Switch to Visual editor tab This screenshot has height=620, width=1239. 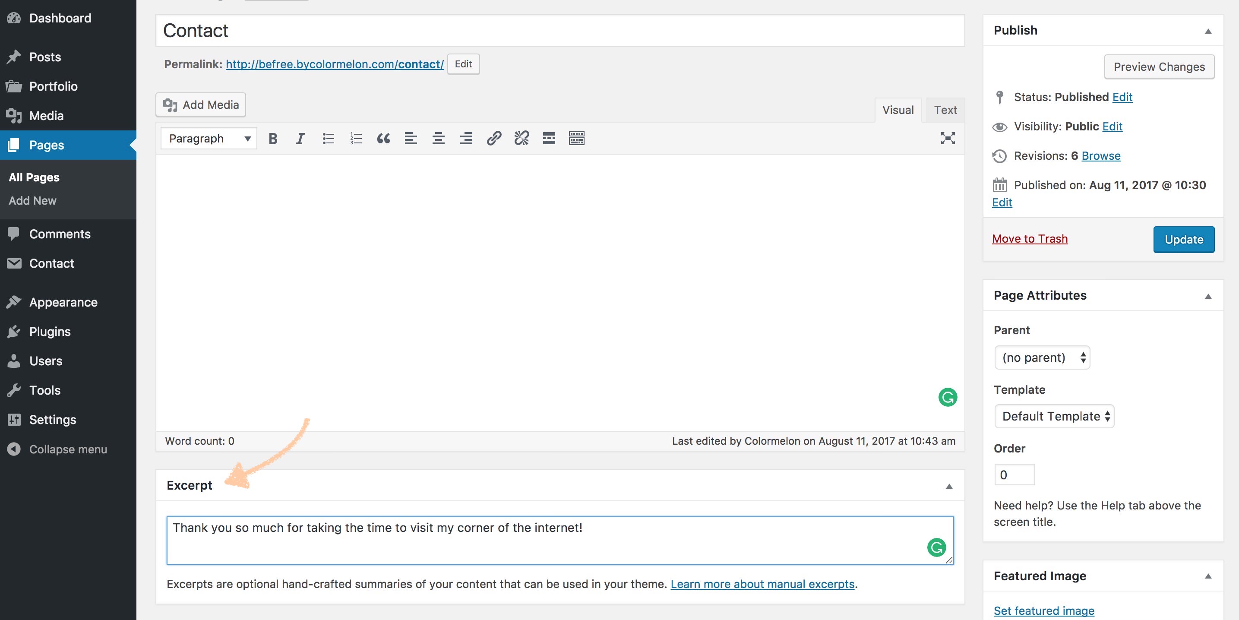pos(898,110)
